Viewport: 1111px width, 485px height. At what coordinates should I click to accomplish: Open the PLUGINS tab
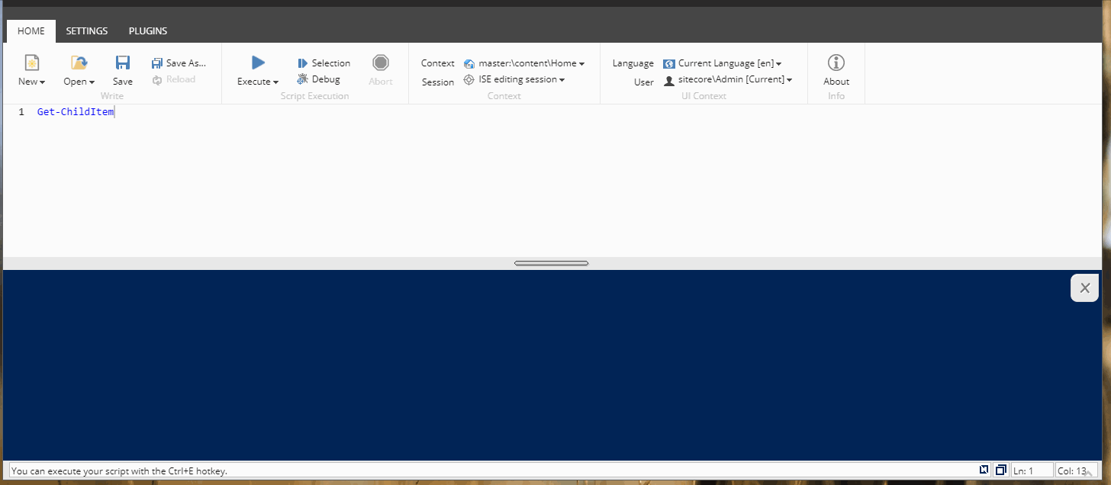coord(147,31)
